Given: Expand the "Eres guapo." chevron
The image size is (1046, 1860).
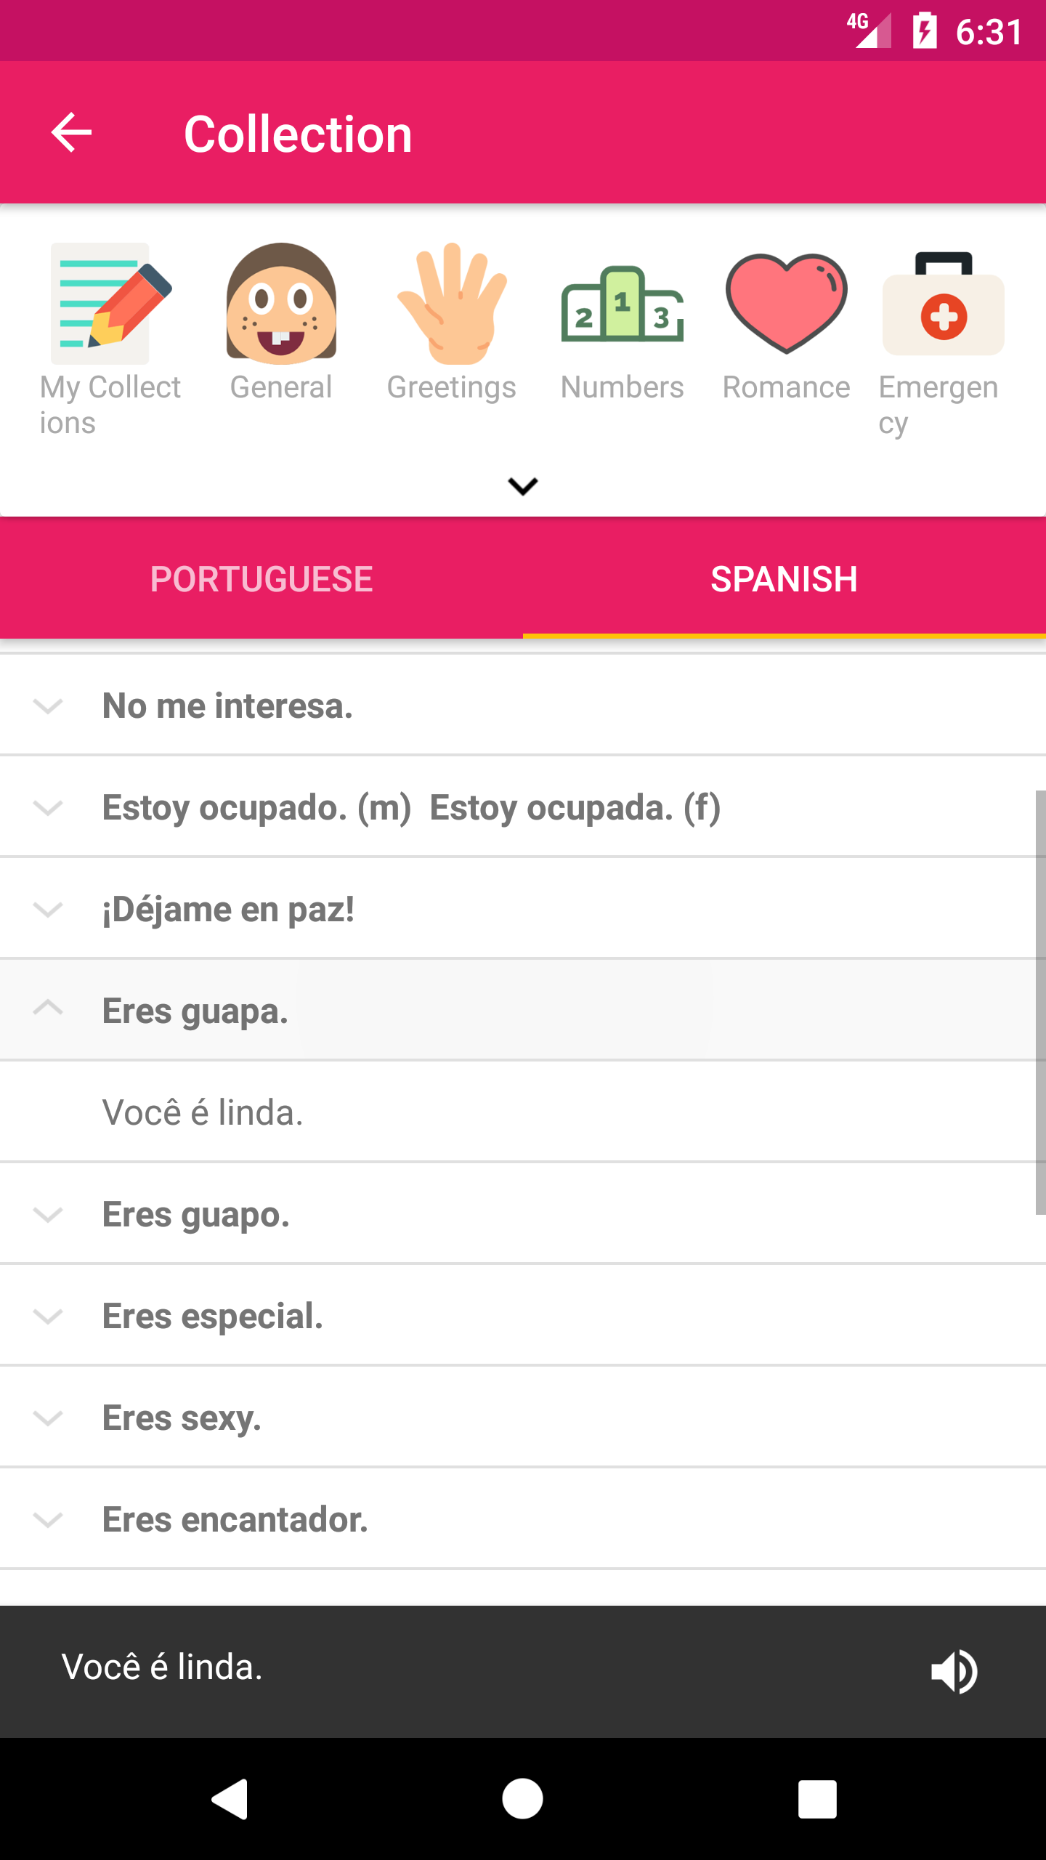Looking at the screenshot, I should [48, 1214].
